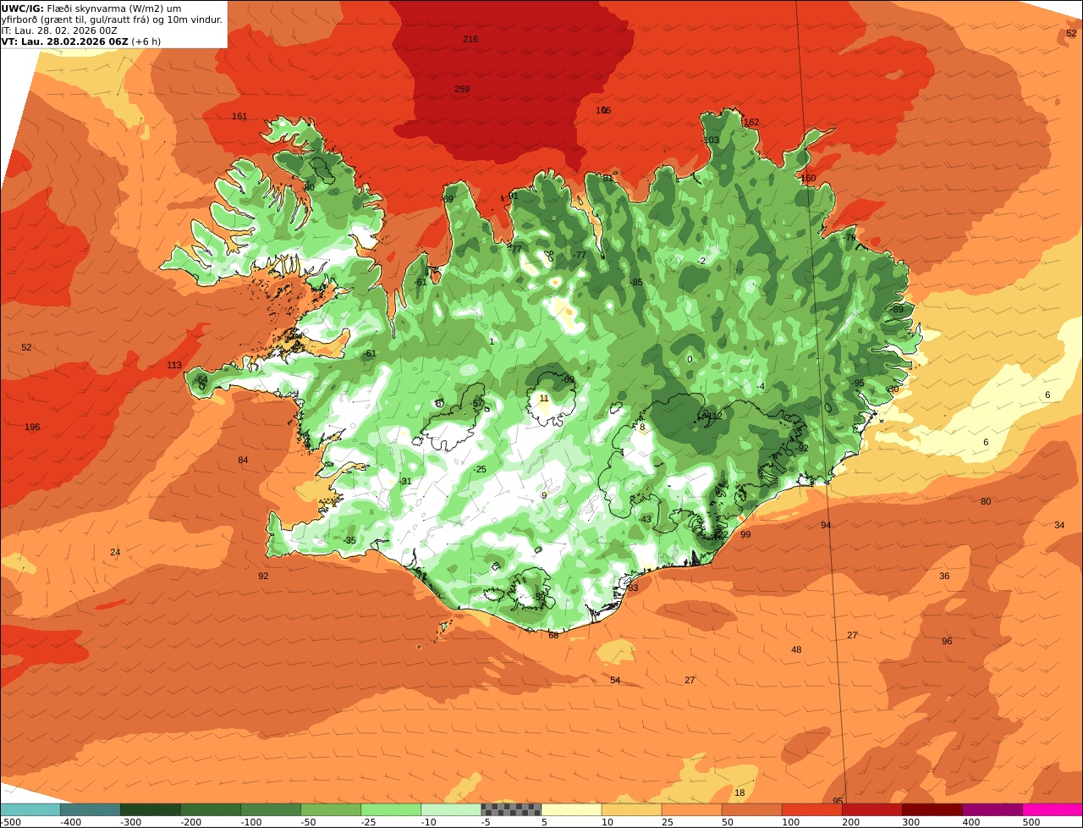Select the ocean value 84 off the southwest
This screenshot has height=828, width=1083.
pos(243,460)
